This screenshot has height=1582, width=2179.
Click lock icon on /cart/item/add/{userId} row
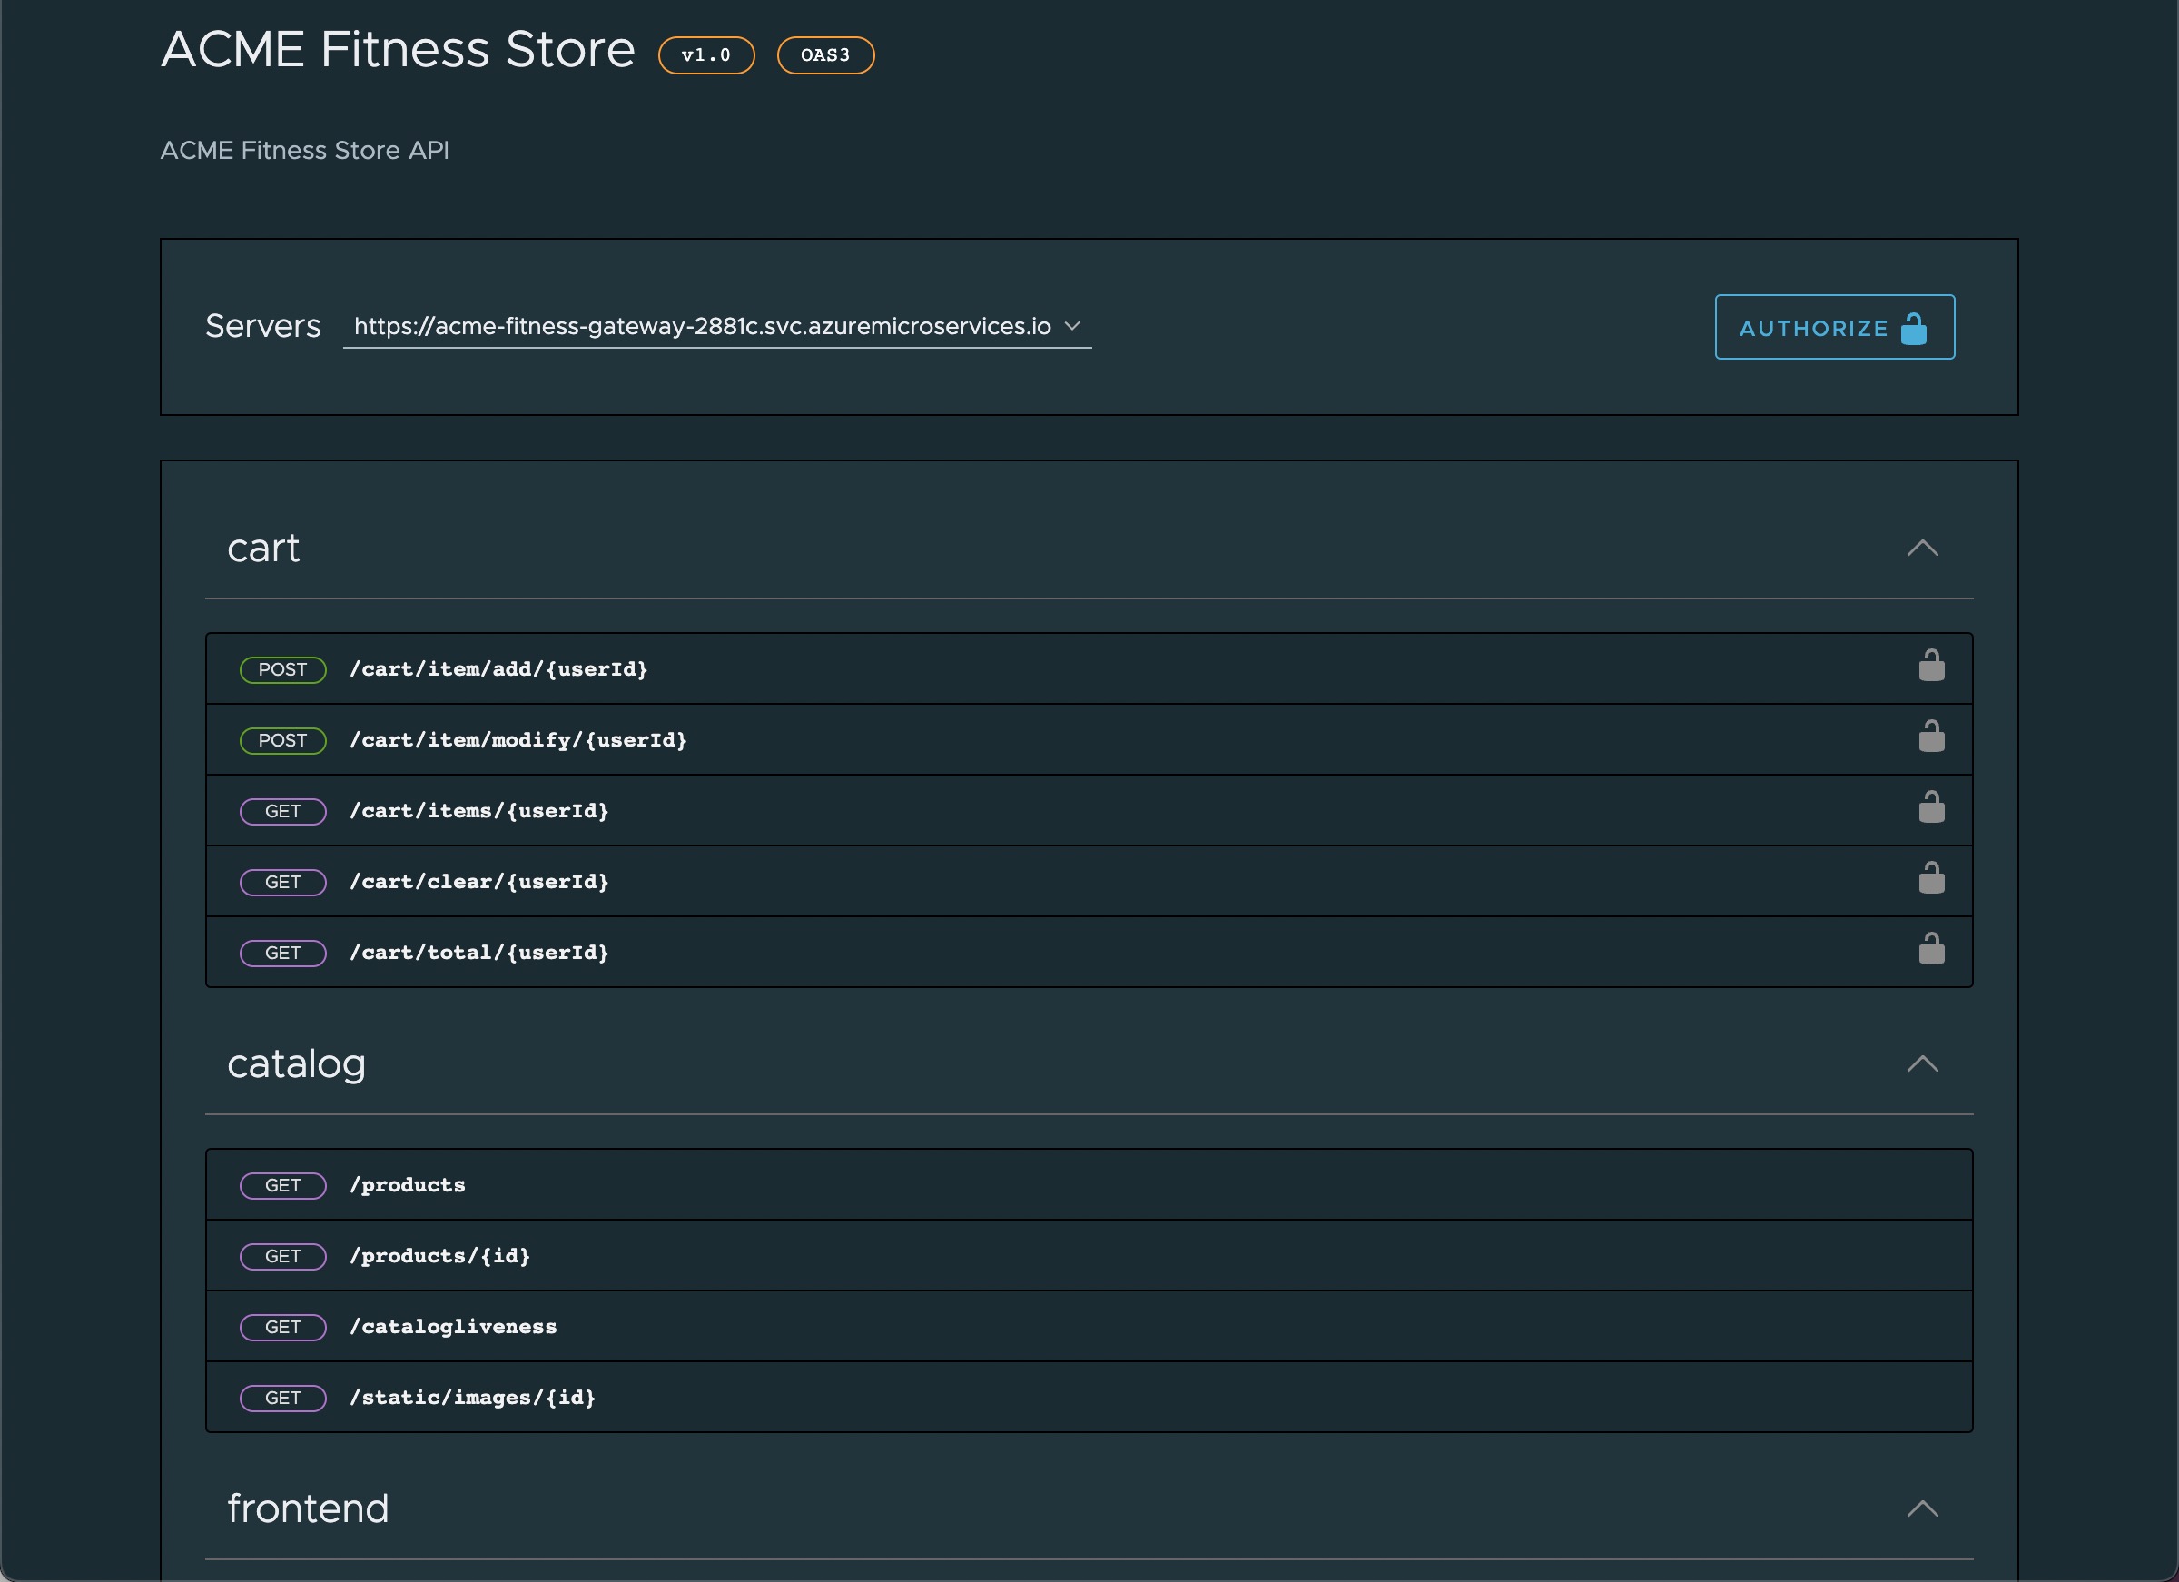click(1931, 665)
